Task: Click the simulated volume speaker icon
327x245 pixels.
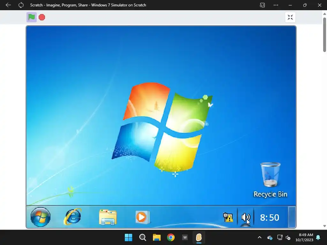Action: tap(246, 217)
